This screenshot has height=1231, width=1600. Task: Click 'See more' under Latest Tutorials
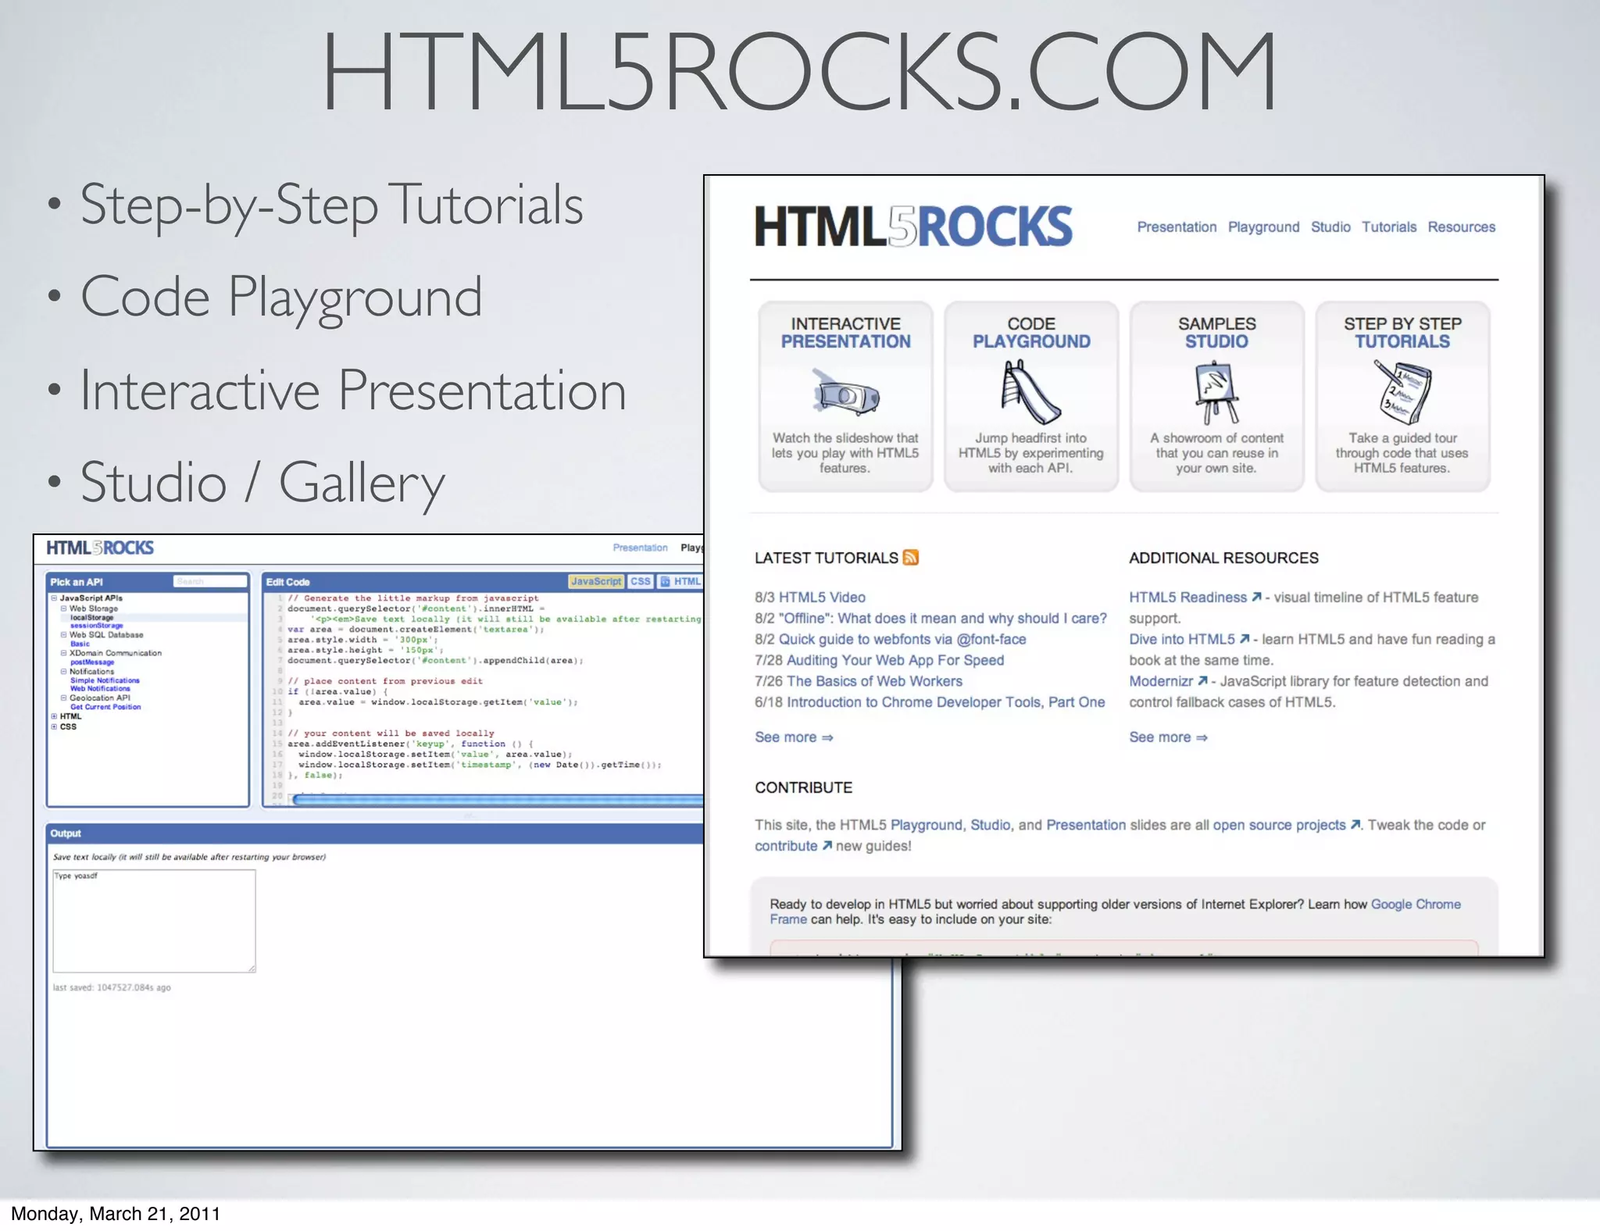coord(793,737)
